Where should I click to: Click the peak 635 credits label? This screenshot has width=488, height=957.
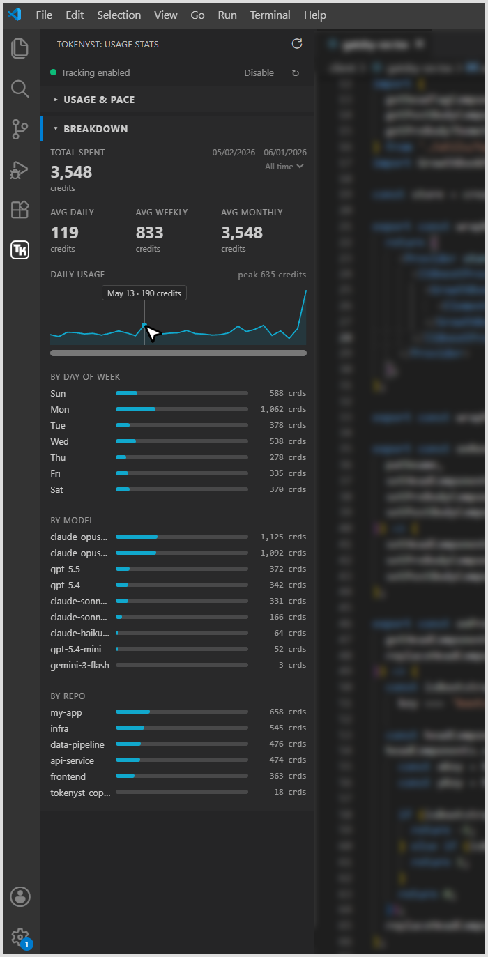272,275
